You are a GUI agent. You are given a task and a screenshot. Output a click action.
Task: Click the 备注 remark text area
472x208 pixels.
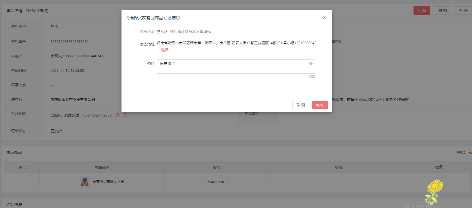(x=232, y=67)
